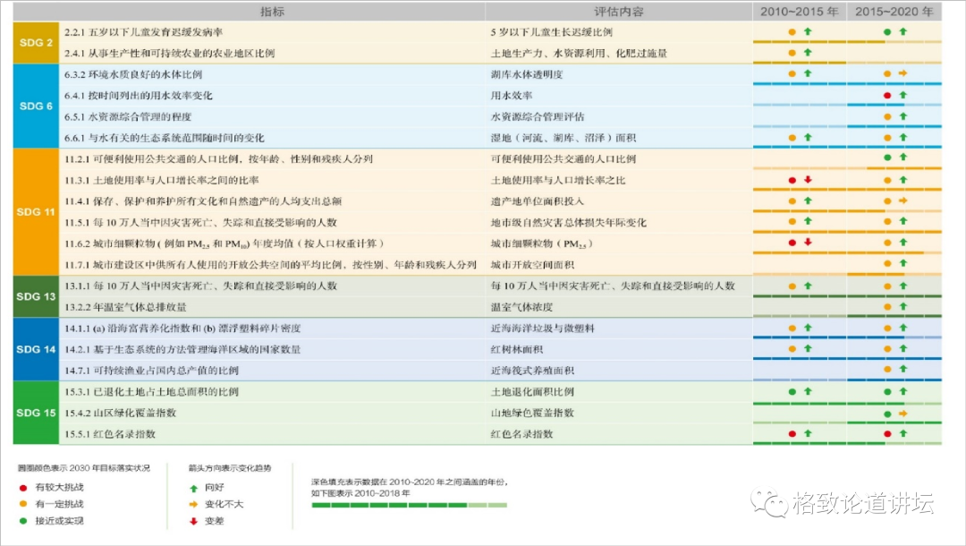Click the assessment text 温室气体浓度
Viewport: 966px width, 546px height.
pyautogui.click(x=521, y=307)
